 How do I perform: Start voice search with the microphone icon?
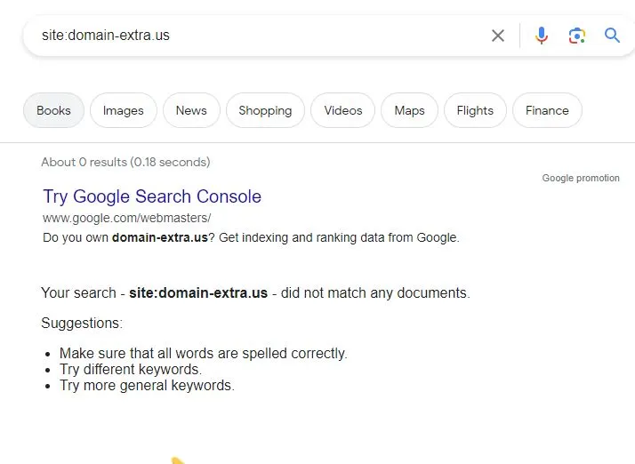pyautogui.click(x=542, y=36)
